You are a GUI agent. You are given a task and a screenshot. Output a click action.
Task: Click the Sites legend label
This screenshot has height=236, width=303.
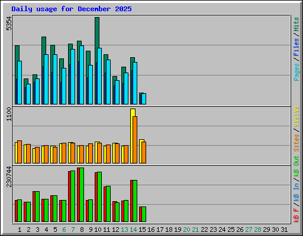[296, 143]
